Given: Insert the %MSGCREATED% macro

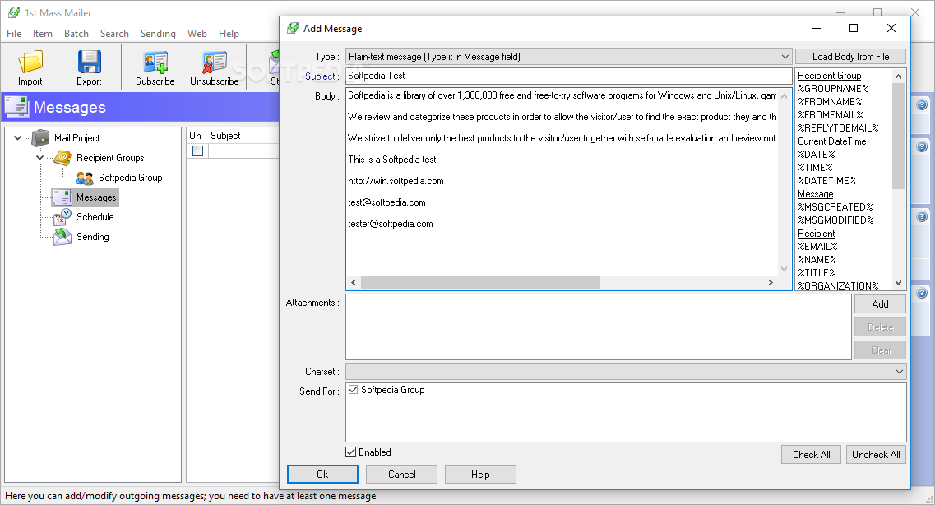Looking at the screenshot, I should click(835, 207).
